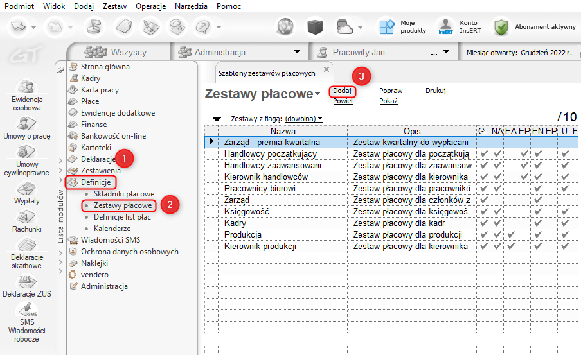This screenshot has width=581, height=355.
Task: Select Definicje list płac tree item
Action: click(122, 217)
